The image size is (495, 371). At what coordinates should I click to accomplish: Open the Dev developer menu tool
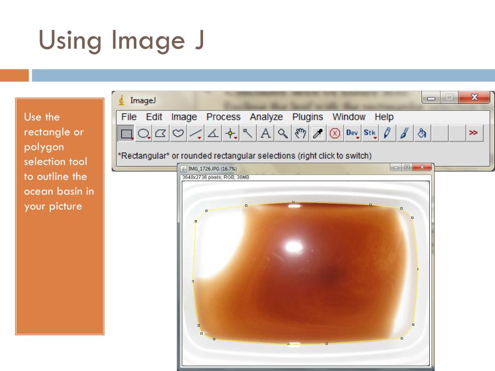point(352,133)
